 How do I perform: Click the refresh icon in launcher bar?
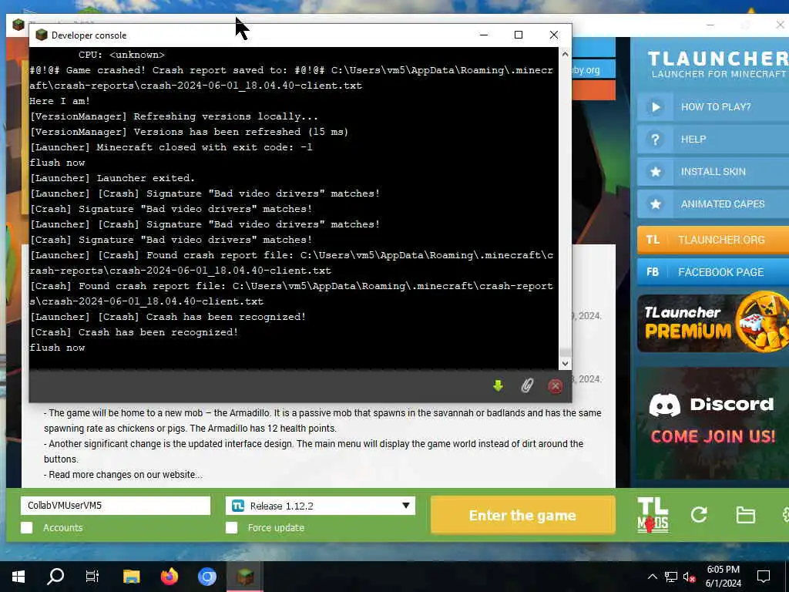click(x=699, y=515)
